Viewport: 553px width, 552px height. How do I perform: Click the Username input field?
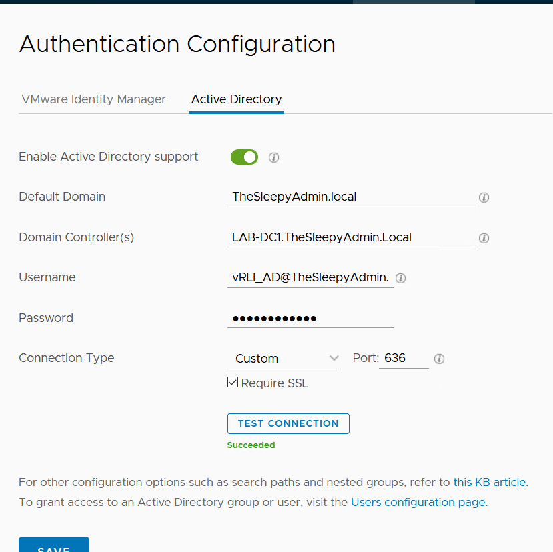(310, 277)
